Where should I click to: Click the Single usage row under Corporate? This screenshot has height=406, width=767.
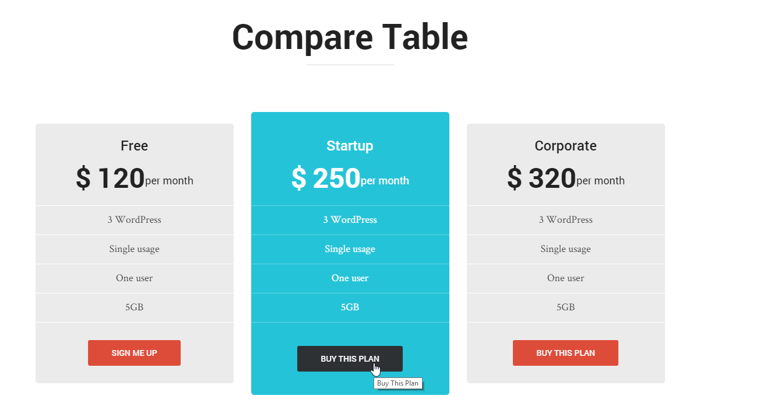pos(565,249)
